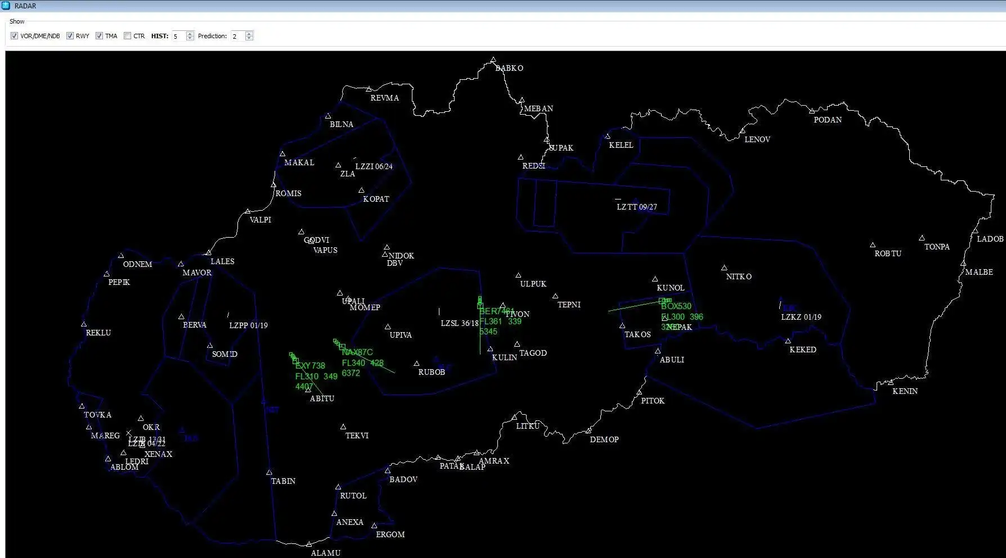
Task: Select the PODAN waypoint triangle
Action: click(812, 111)
